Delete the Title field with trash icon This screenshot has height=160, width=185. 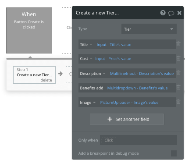(178, 44)
